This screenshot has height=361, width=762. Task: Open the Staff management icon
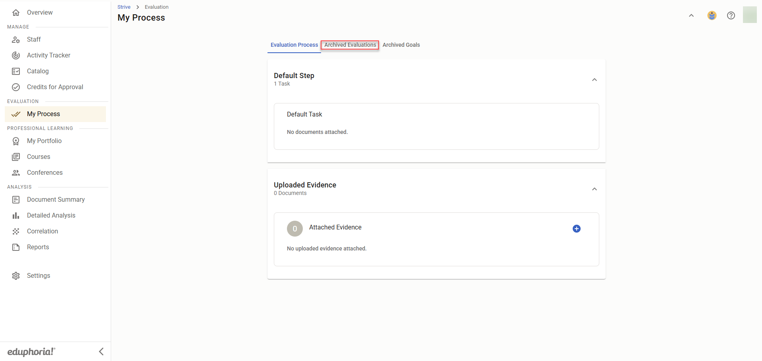point(16,40)
